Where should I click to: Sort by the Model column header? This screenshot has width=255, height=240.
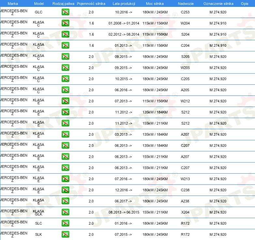[x=38, y=4]
